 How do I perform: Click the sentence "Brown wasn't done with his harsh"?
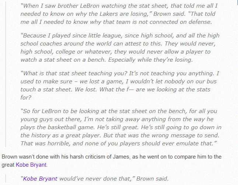pos(111,157)
